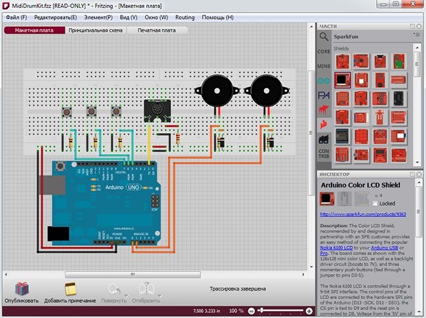Image resolution: width=426 pixels, height=318 pixels.
Task: Open the sparkfun.com product link
Action: point(362,214)
